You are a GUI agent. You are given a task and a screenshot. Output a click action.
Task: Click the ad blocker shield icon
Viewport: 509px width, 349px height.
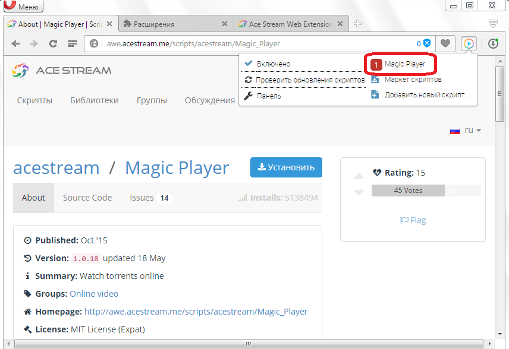coord(427,43)
